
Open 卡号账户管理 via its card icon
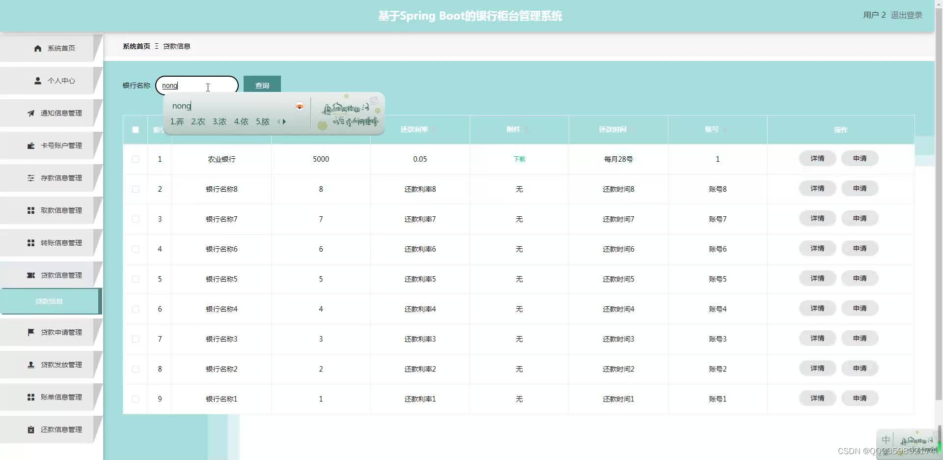pyautogui.click(x=31, y=145)
